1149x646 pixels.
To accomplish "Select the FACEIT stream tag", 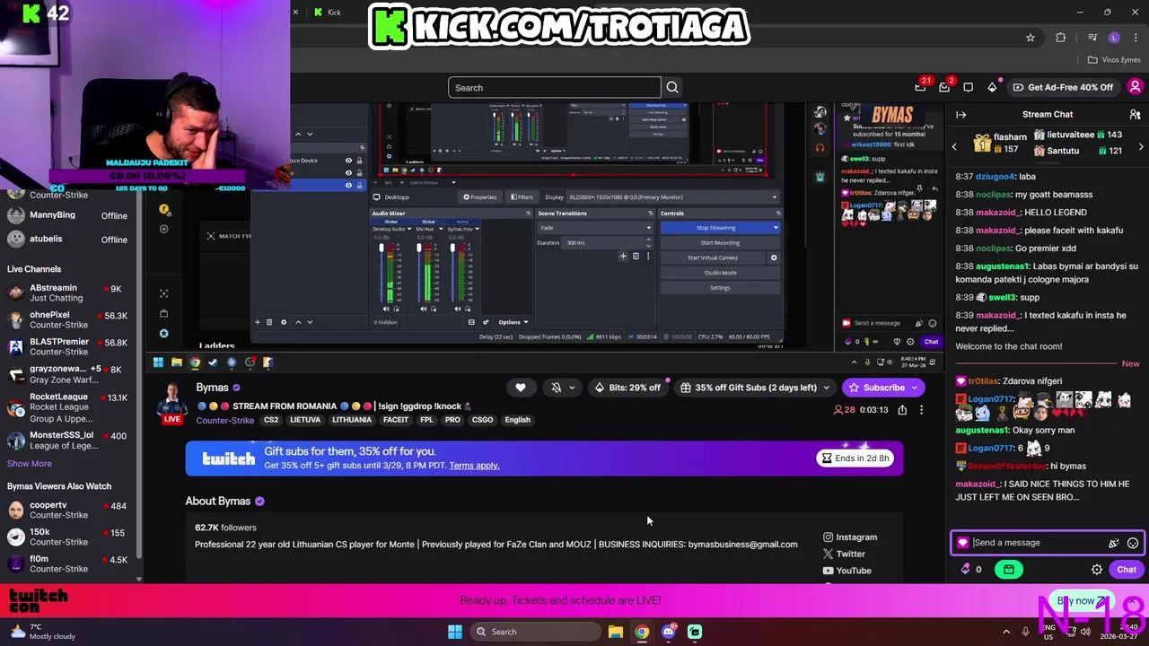I will pyautogui.click(x=396, y=420).
